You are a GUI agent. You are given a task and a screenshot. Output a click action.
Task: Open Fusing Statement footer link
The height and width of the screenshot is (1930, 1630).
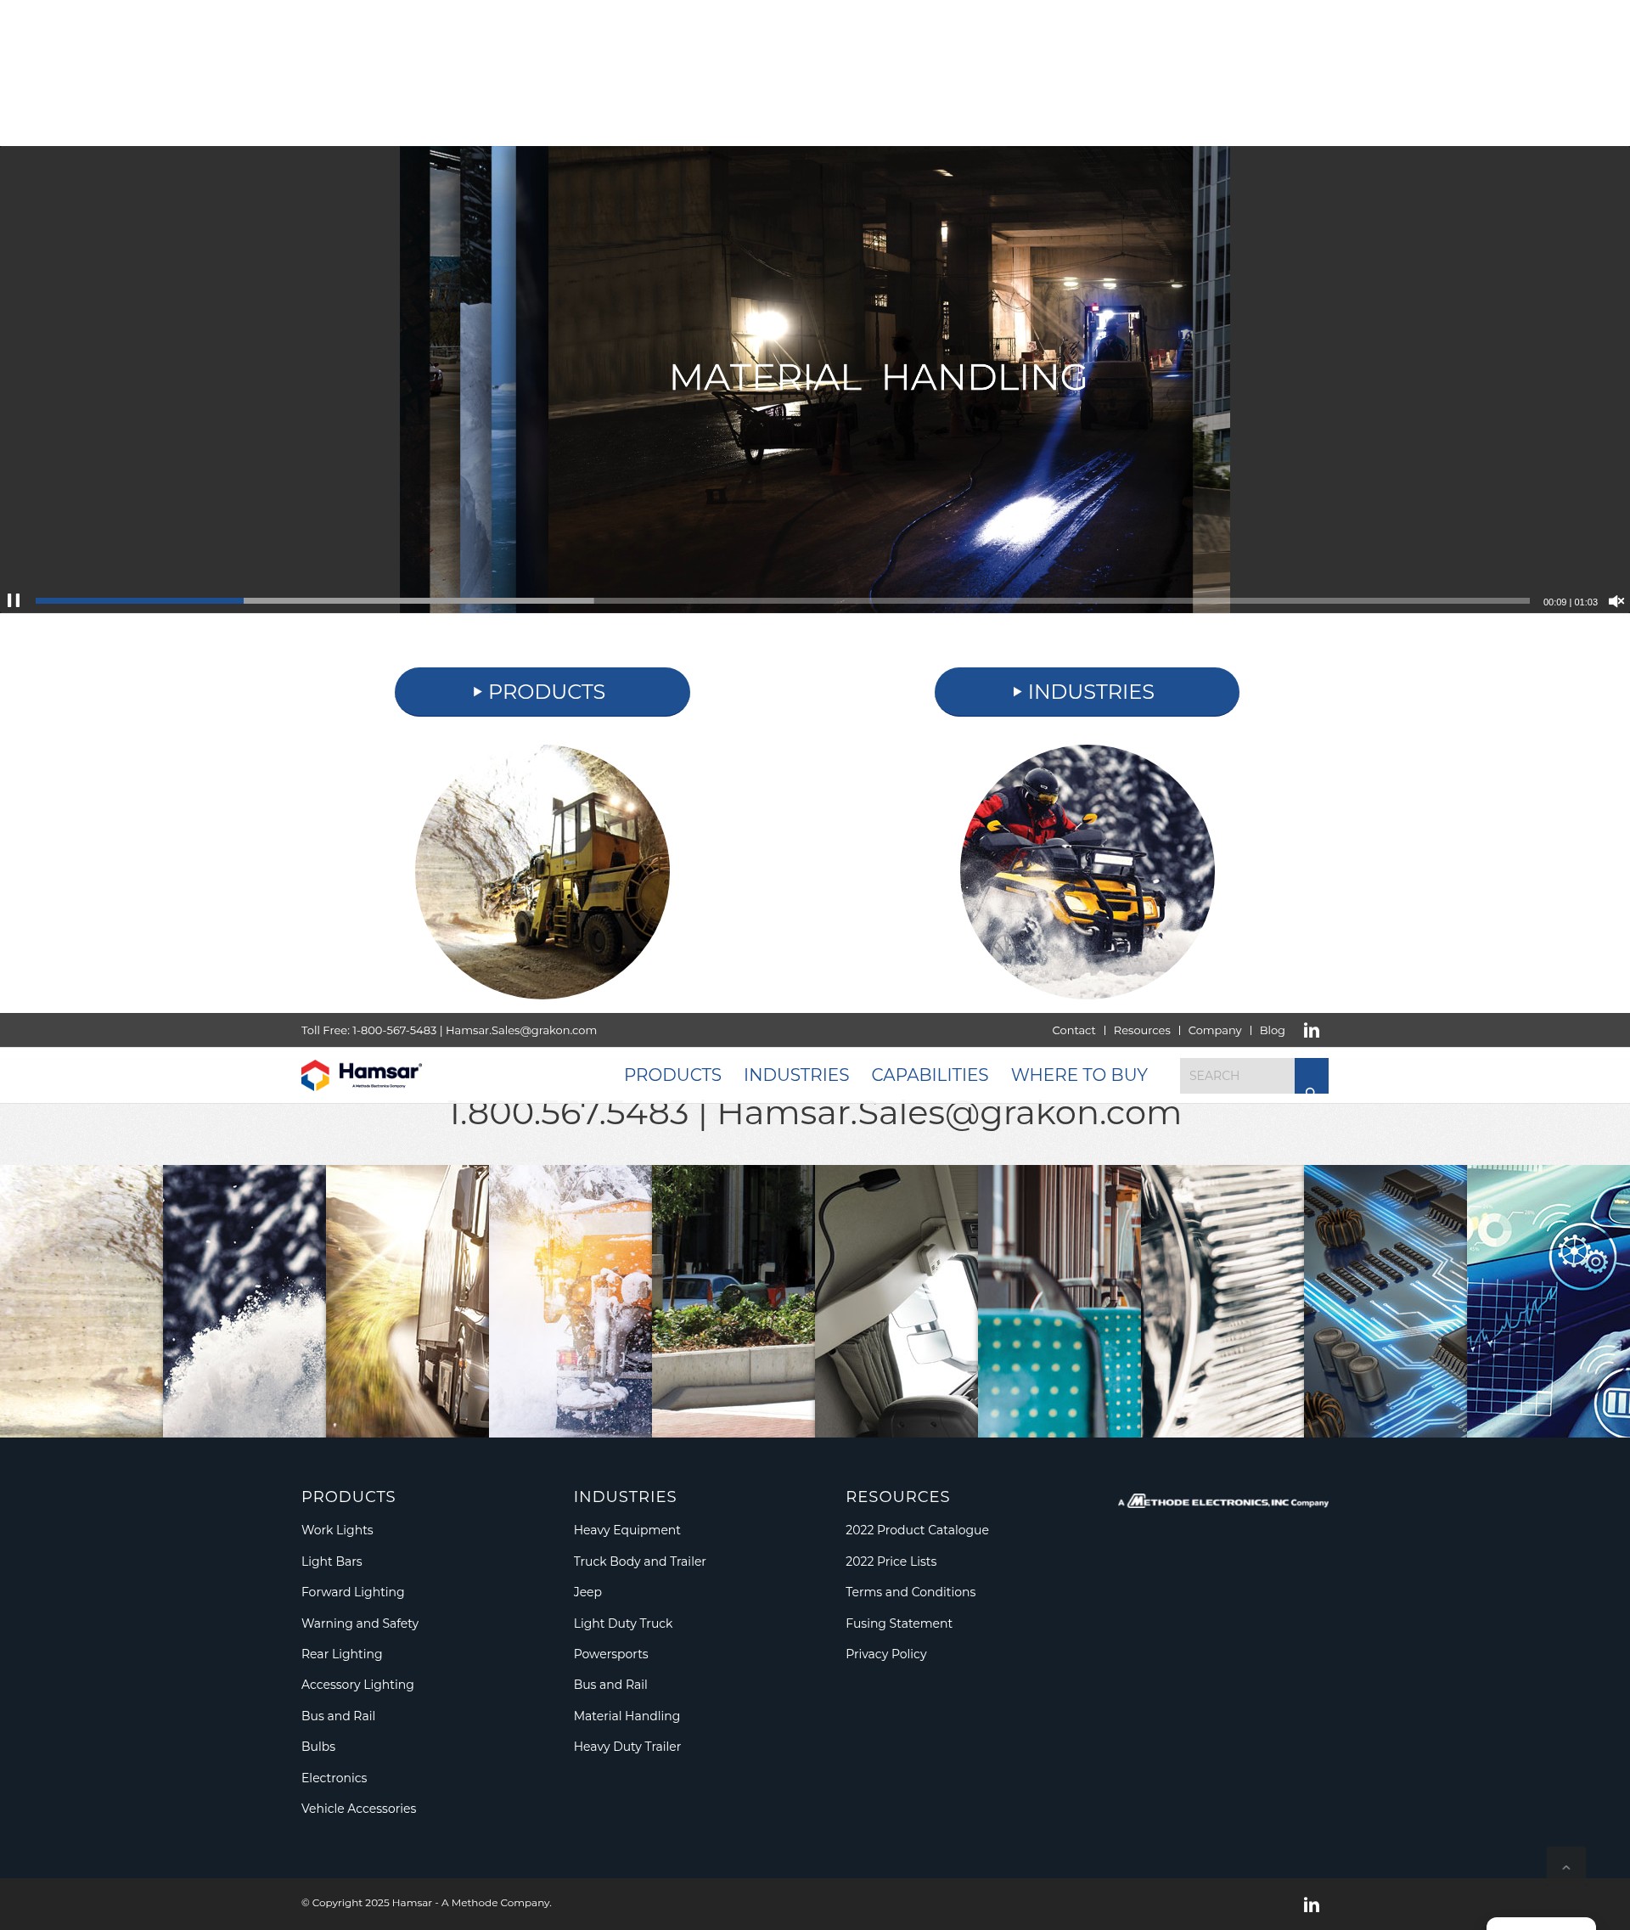point(898,1623)
